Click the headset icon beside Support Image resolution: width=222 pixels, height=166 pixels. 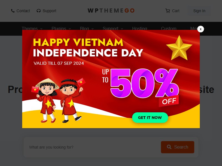pos(39,11)
